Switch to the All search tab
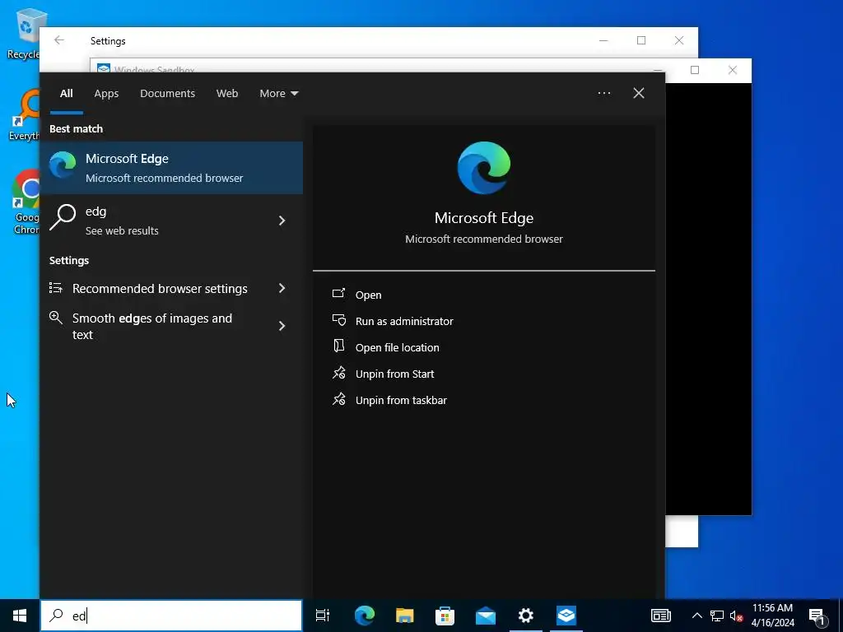Screen dimensions: 843x632 [67, 94]
